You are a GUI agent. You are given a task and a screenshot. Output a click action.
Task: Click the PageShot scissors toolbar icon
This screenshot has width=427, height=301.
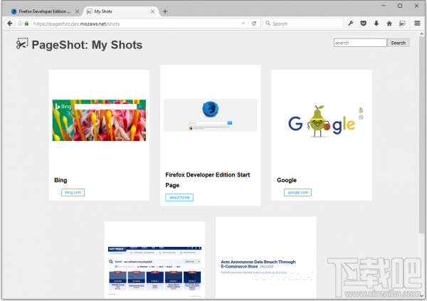(402, 23)
